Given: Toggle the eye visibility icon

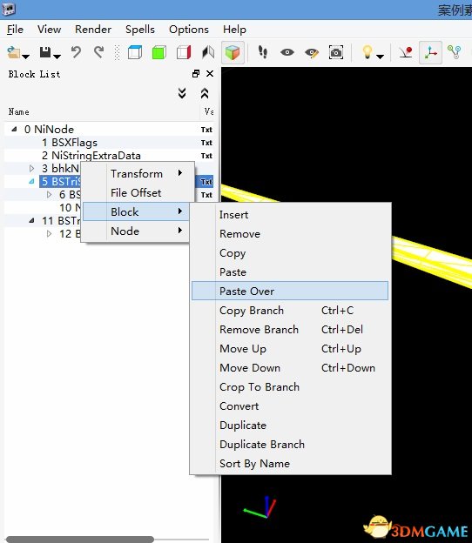Looking at the screenshot, I should point(287,52).
